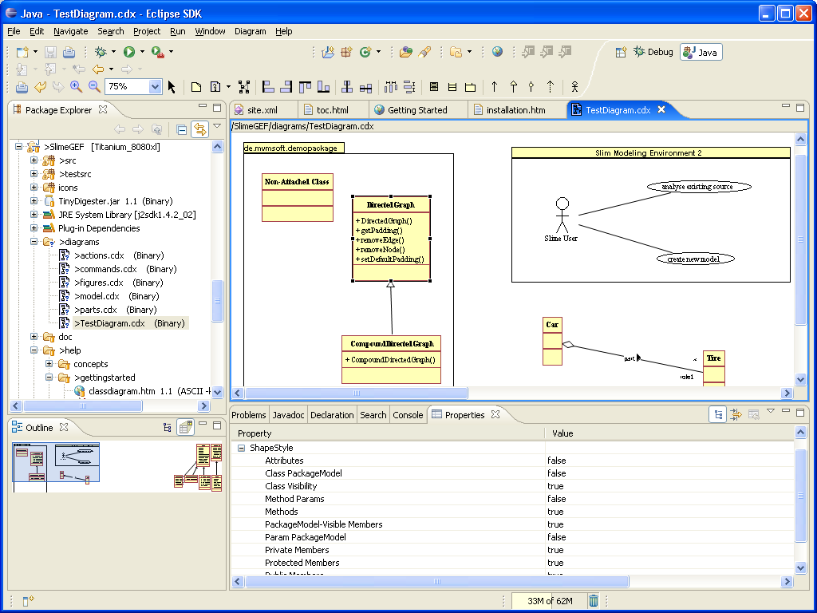Switch to the toc.html editor tab
Screen dimensions: 817x613
click(x=332, y=110)
